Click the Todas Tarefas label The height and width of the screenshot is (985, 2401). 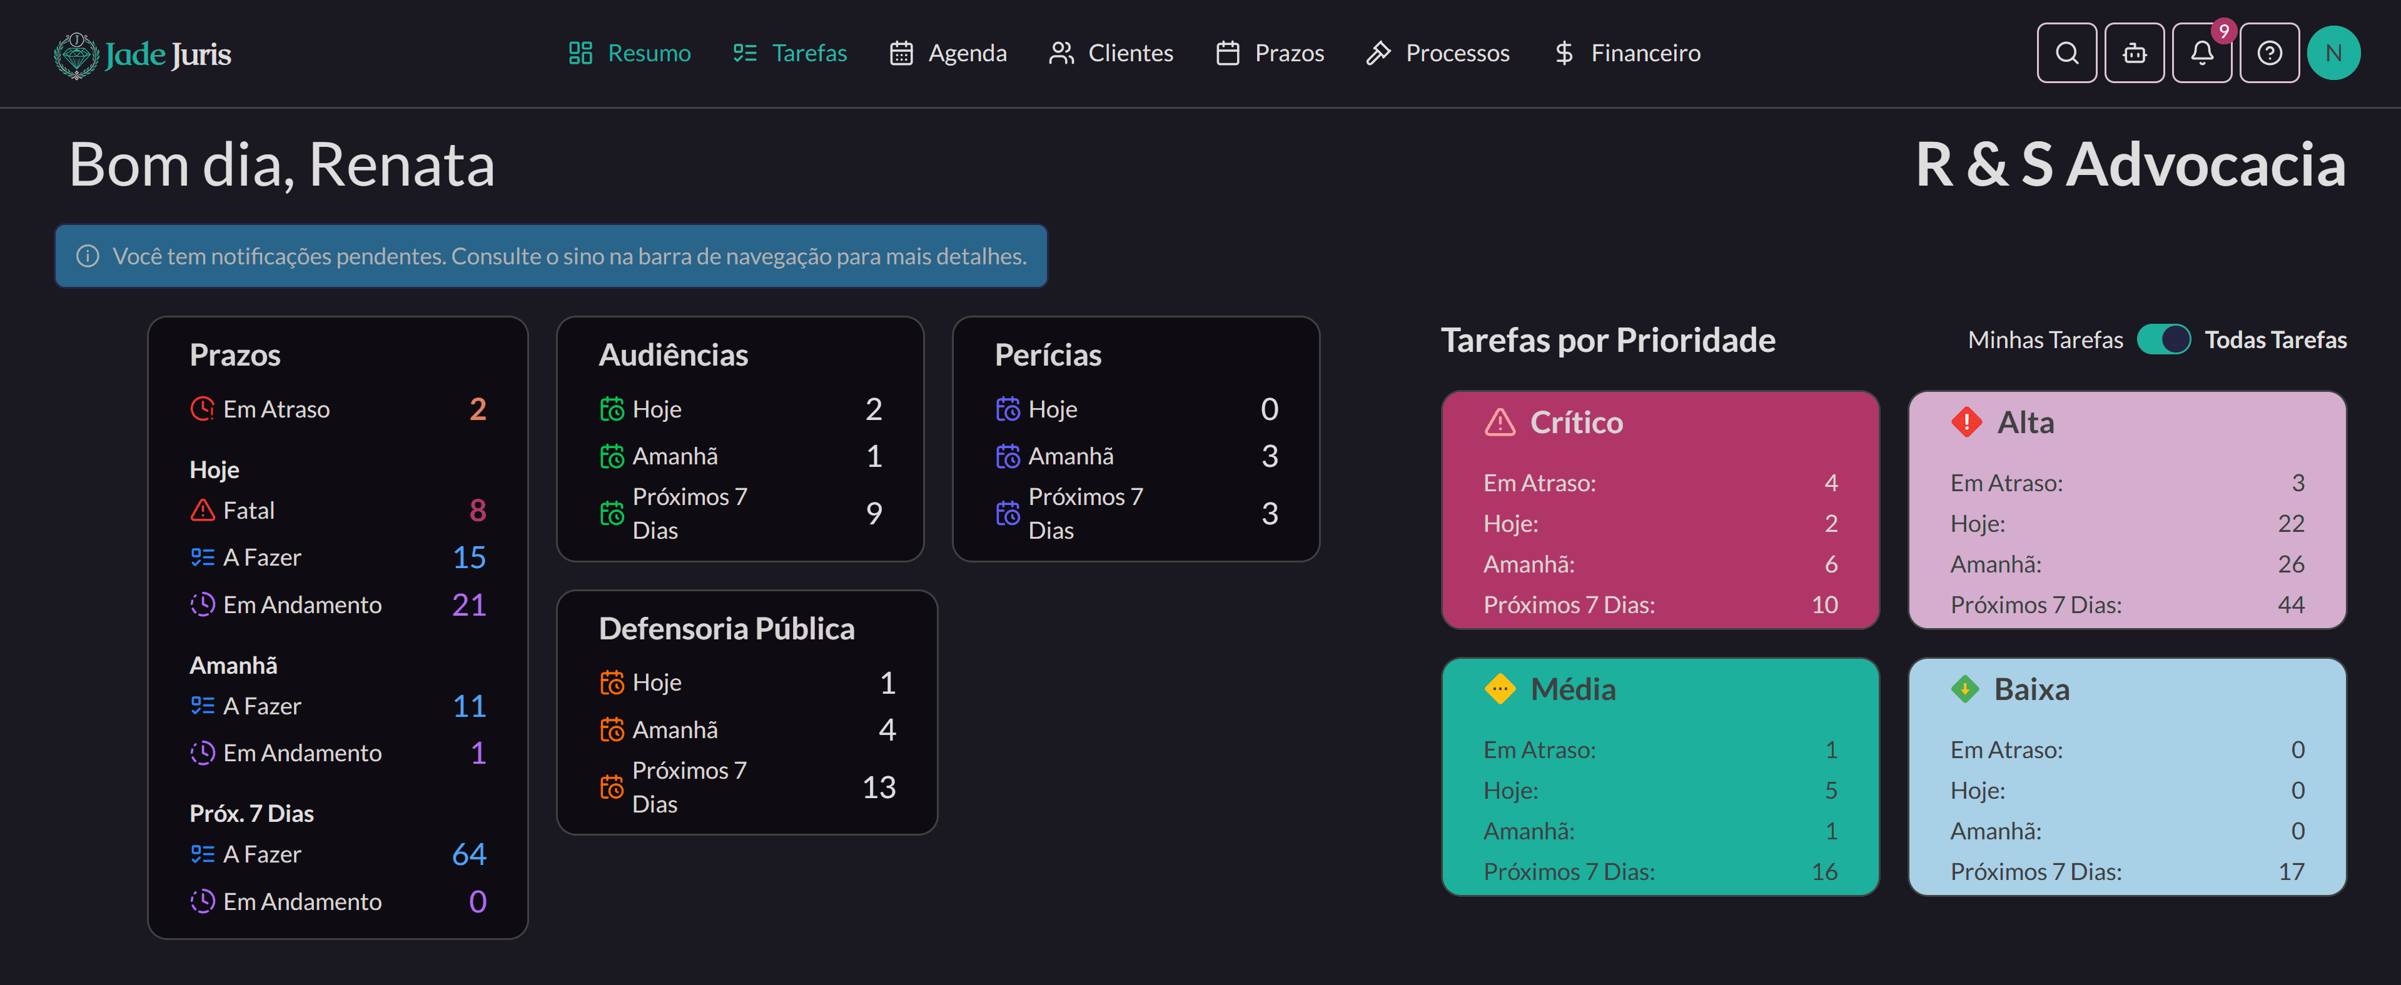(2276, 339)
